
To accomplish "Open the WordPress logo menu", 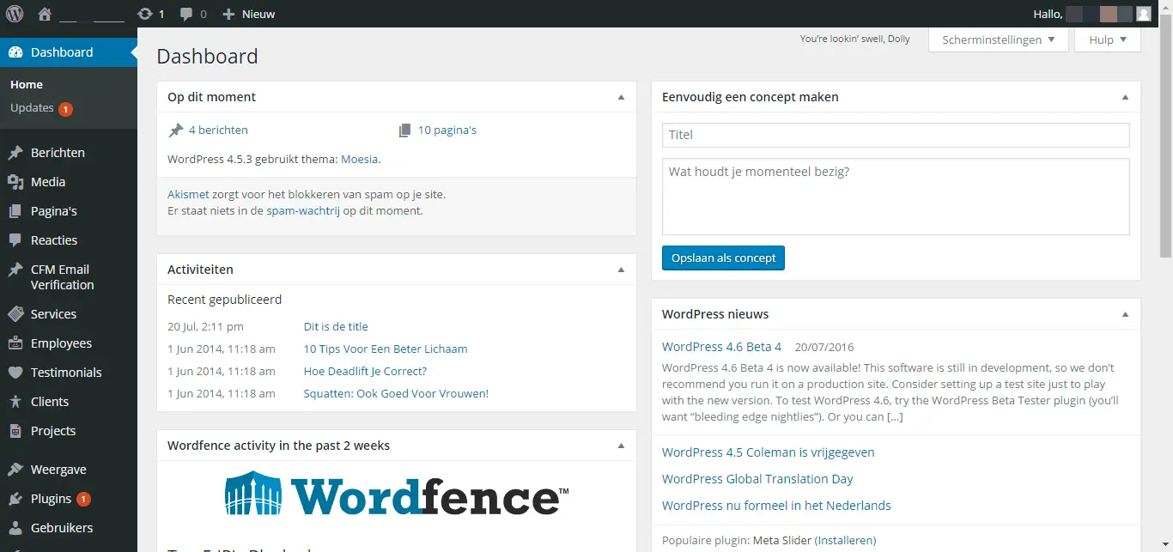I will click(15, 14).
